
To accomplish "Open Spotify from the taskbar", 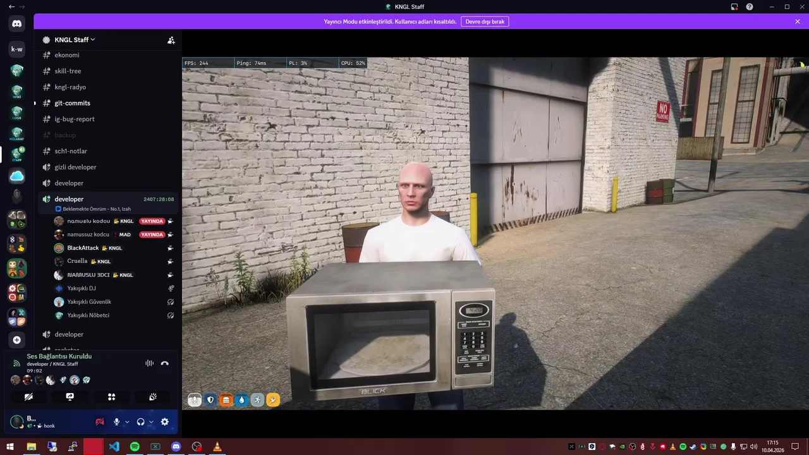I will [135, 447].
